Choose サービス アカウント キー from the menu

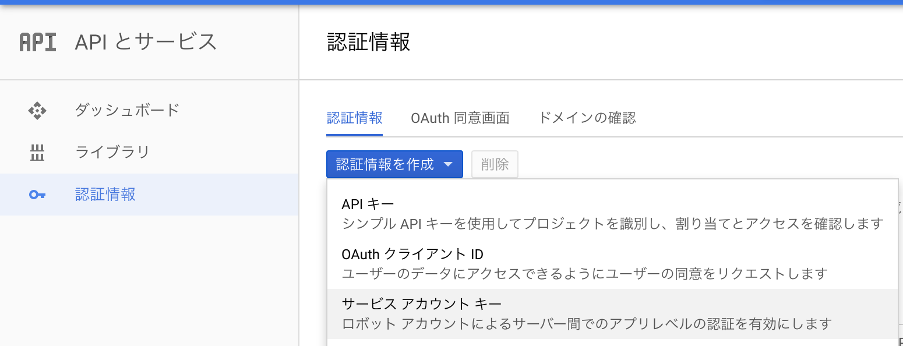click(612, 314)
